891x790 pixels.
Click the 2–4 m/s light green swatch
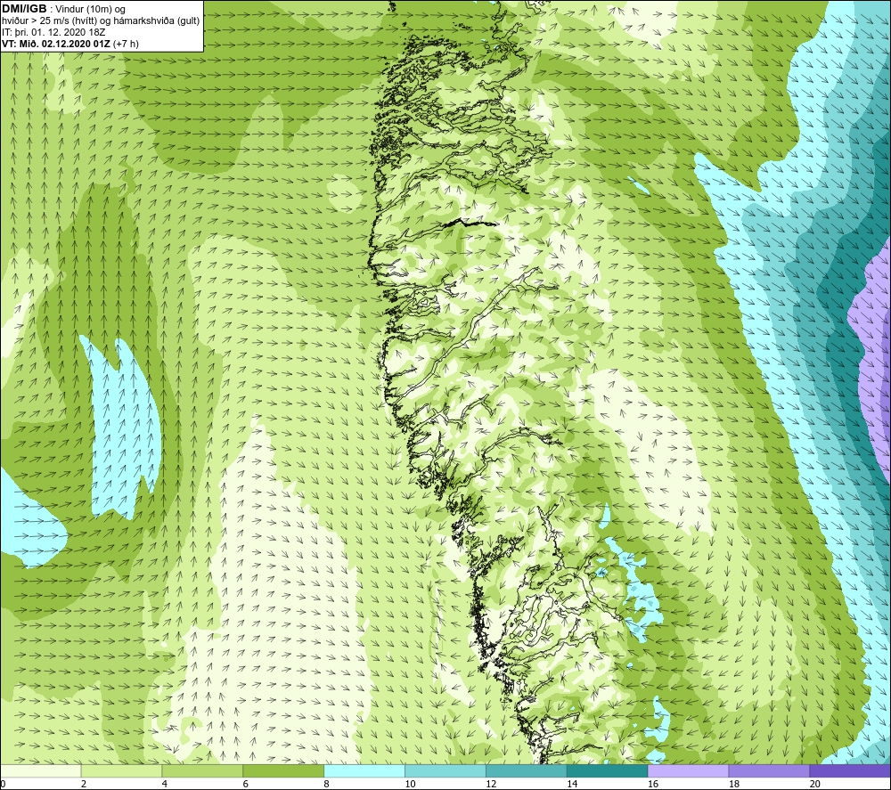pyautogui.click(x=121, y=770)
